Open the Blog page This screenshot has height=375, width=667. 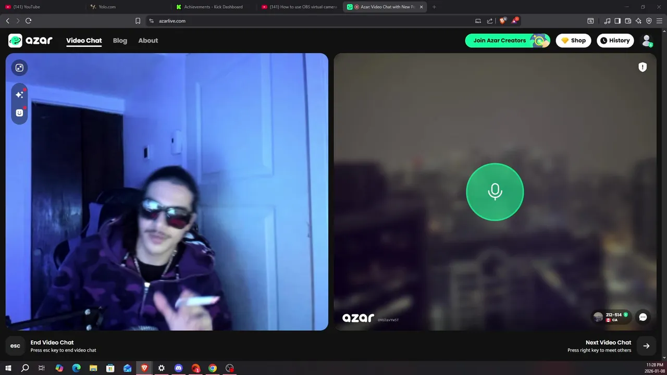tap(120, 41)
